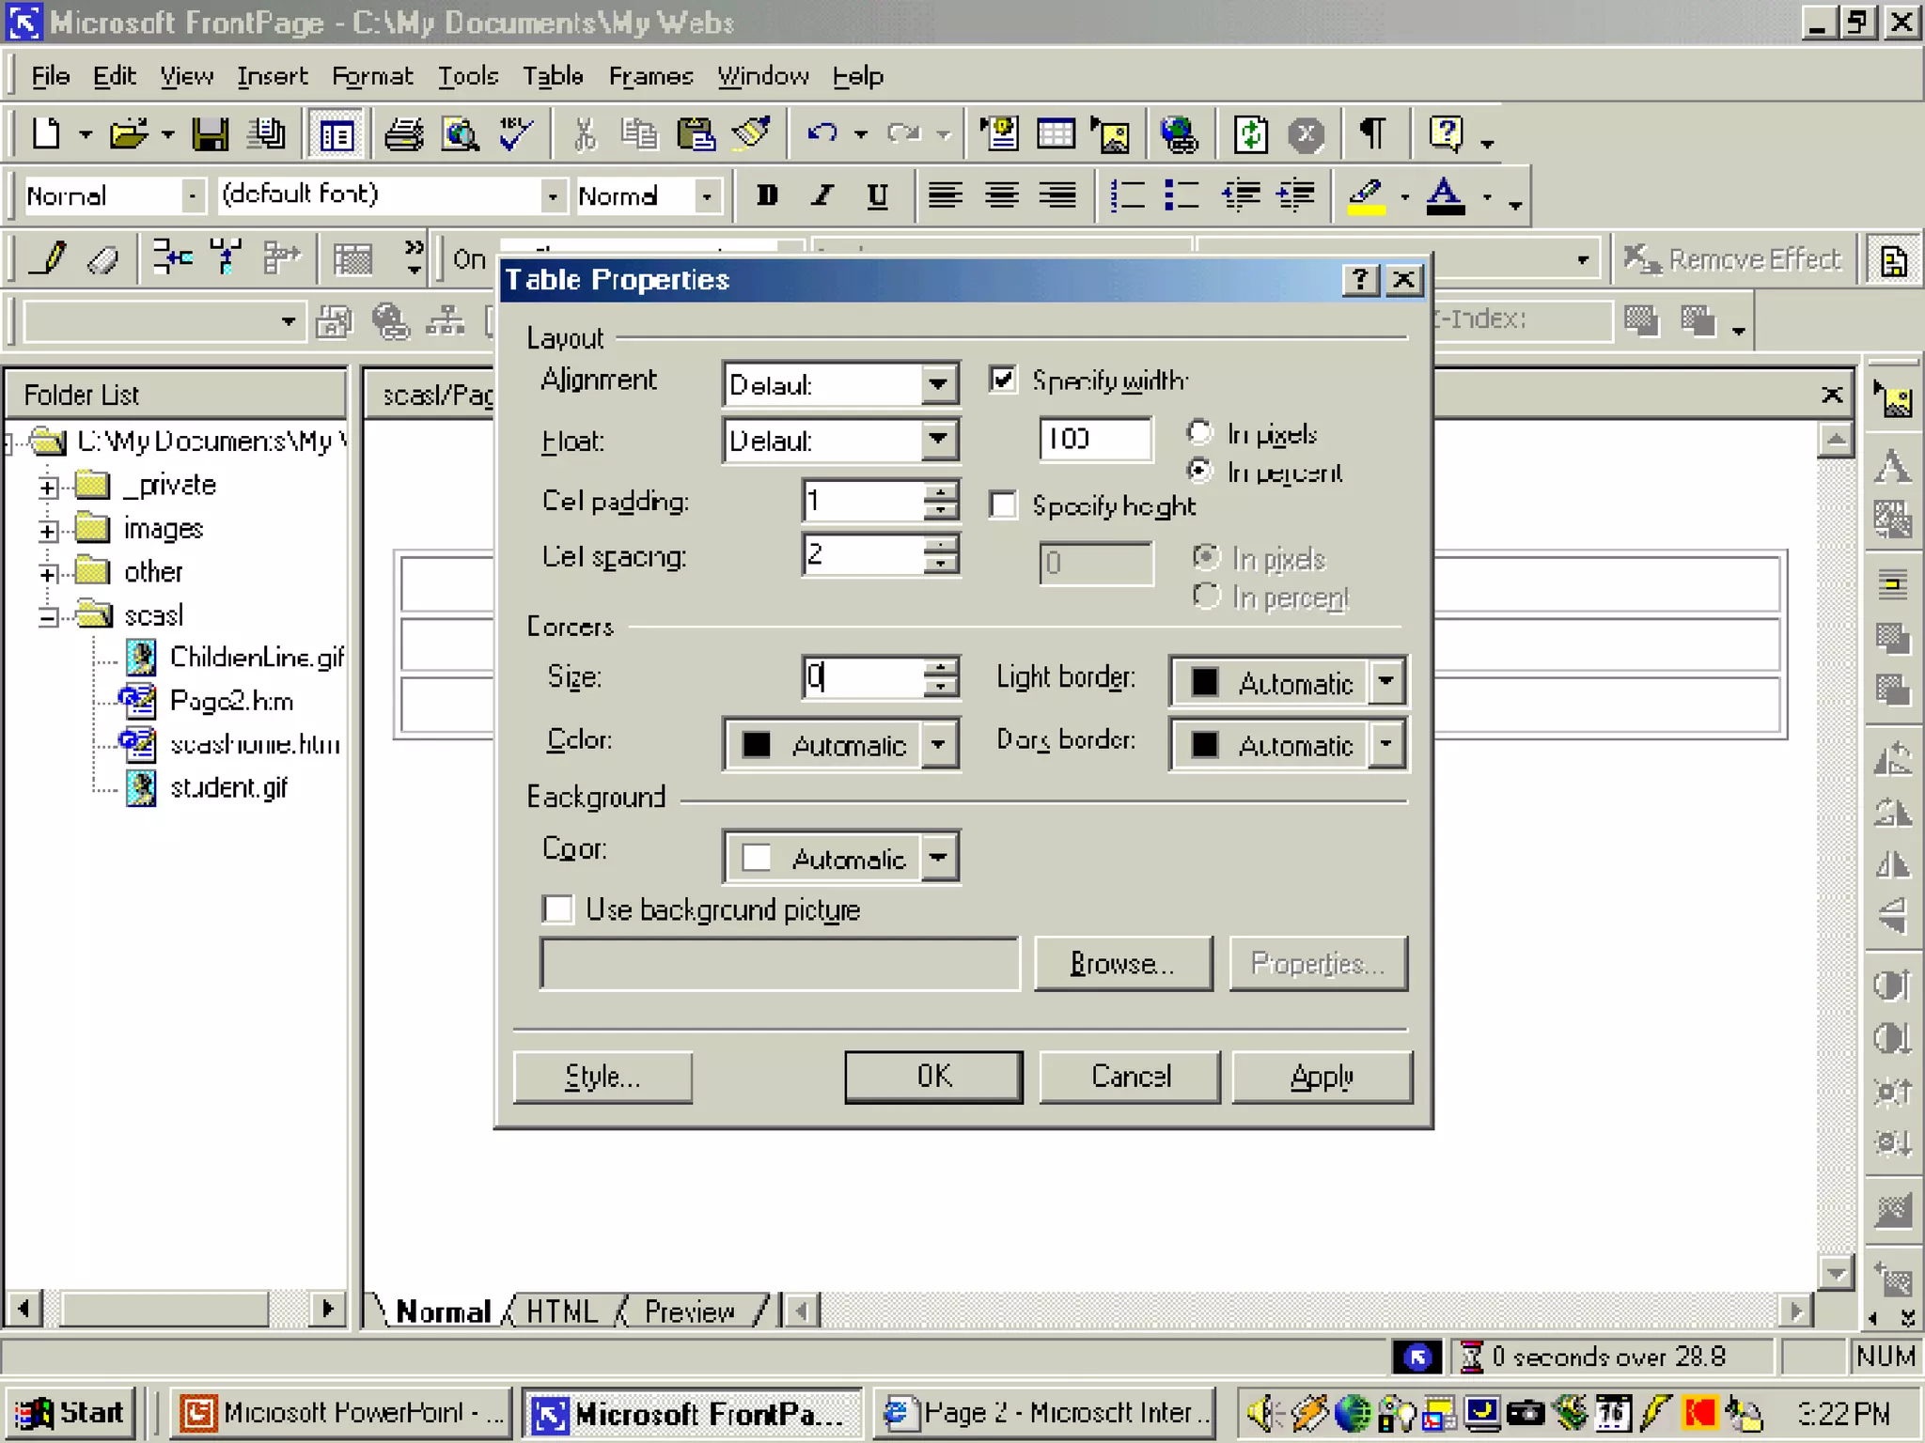The width and height of the screenshot is (1925, 1443).
Task: Enable the Specify height checkbox
Action: tap(1003, 505)
